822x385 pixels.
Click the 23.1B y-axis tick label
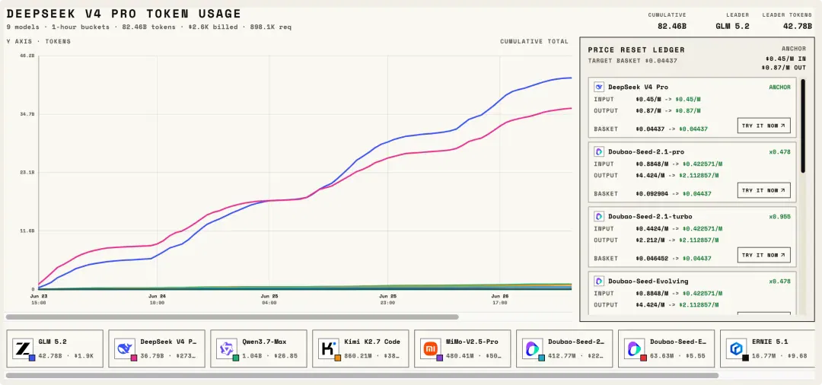tap(28, 172)
